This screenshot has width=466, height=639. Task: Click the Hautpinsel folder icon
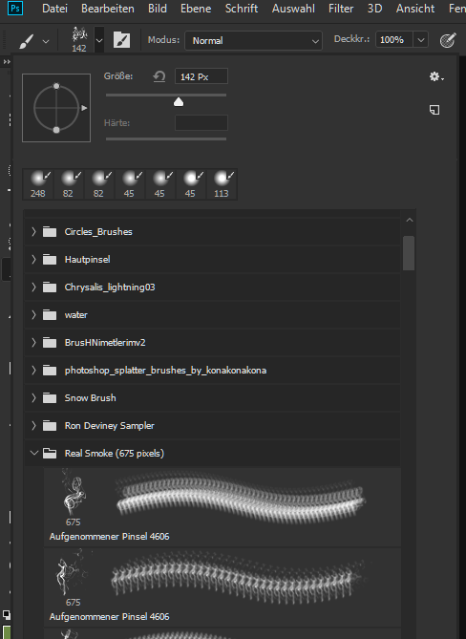coord(50,259)
